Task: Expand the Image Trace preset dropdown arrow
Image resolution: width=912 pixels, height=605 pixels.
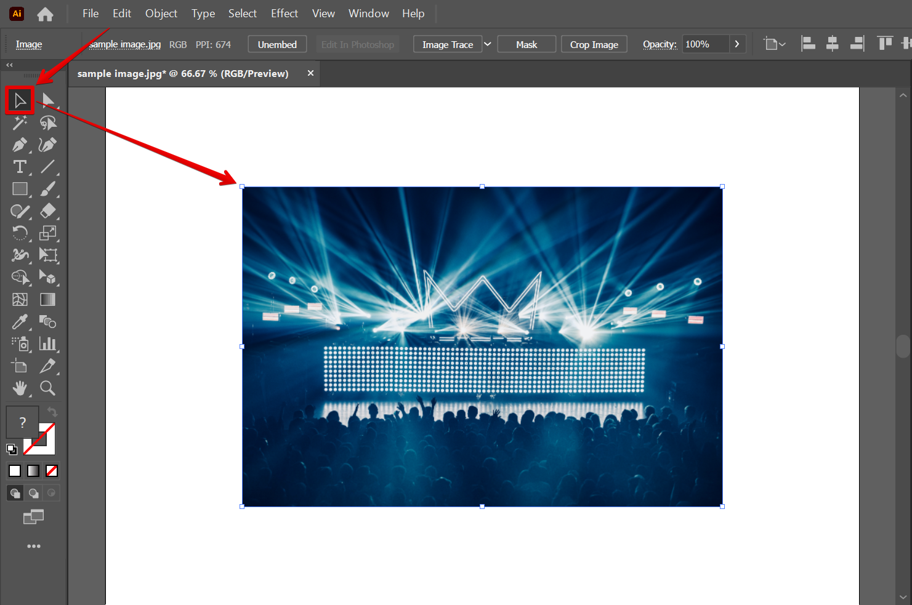Action: [x=488, y=44]
